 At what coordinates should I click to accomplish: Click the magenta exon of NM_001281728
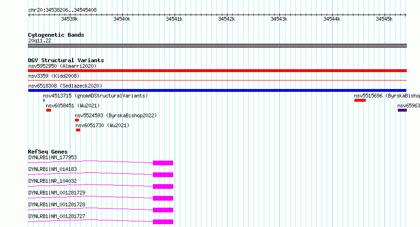point(163,210)
